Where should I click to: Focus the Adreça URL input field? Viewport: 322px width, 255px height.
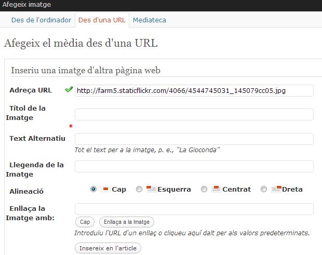(194, 90)
